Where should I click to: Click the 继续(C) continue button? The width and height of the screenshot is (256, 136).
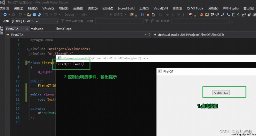click(117, 15)
